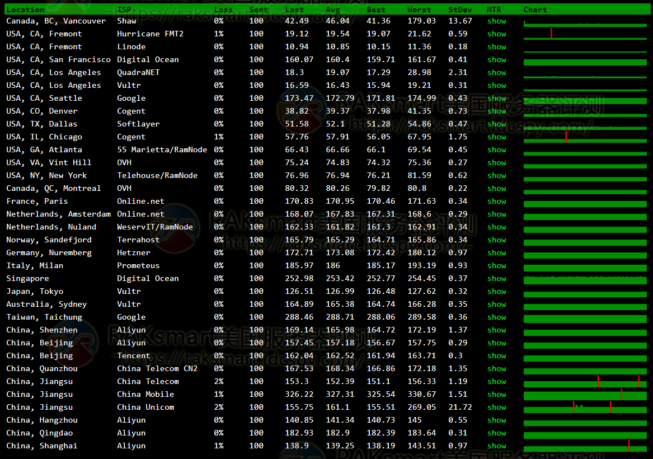
Task: Open the MTR show link for New York Telehouse/RamNode
Action: click(x=496, y=176)
